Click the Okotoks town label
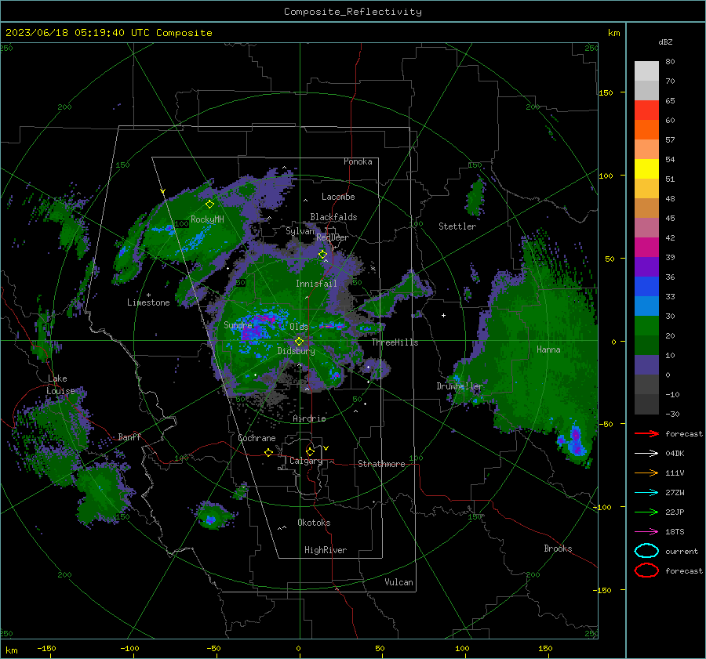 [314, 523]
